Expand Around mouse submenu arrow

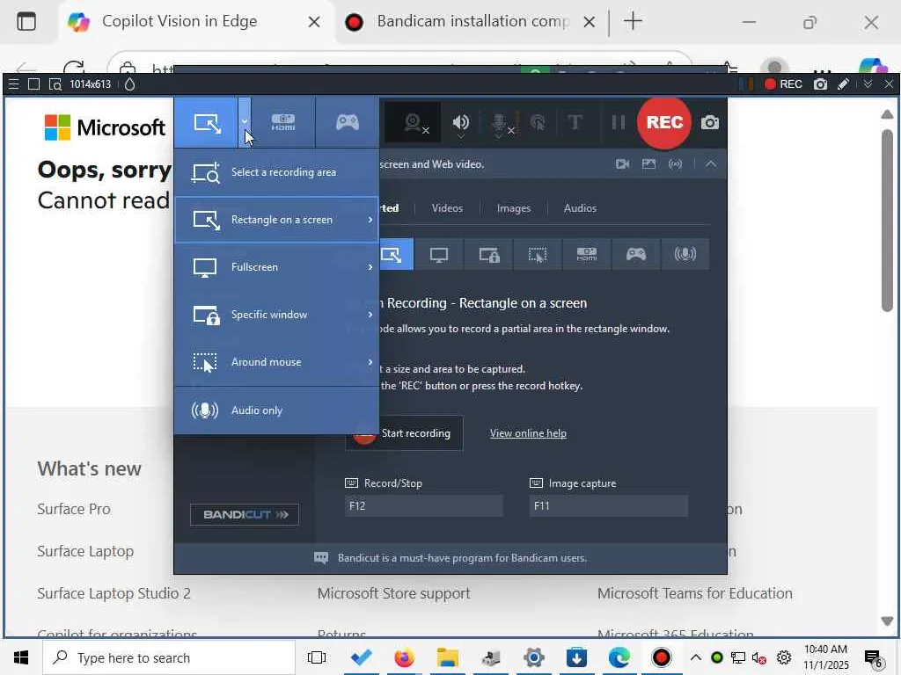(x=370, y=362)
